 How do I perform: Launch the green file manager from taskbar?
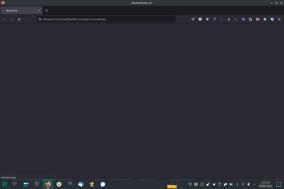click(x=26, y=184)
